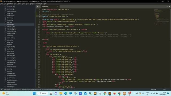Open the Selection menu
Screen dimensions: 171x96
coord(10,4)
